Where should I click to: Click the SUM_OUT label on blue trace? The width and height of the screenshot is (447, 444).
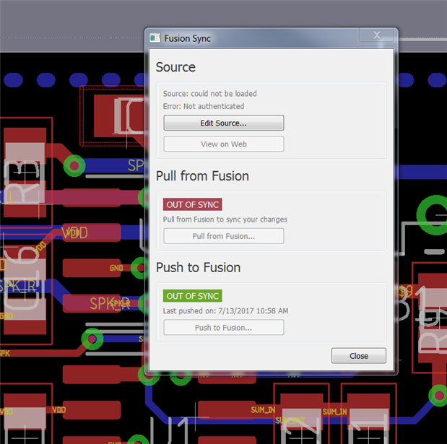290,420
